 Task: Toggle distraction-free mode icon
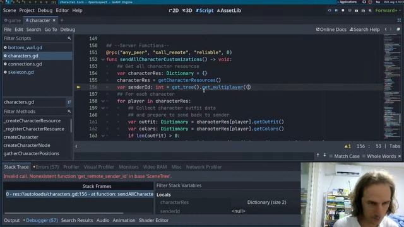[x=399, y=20]
